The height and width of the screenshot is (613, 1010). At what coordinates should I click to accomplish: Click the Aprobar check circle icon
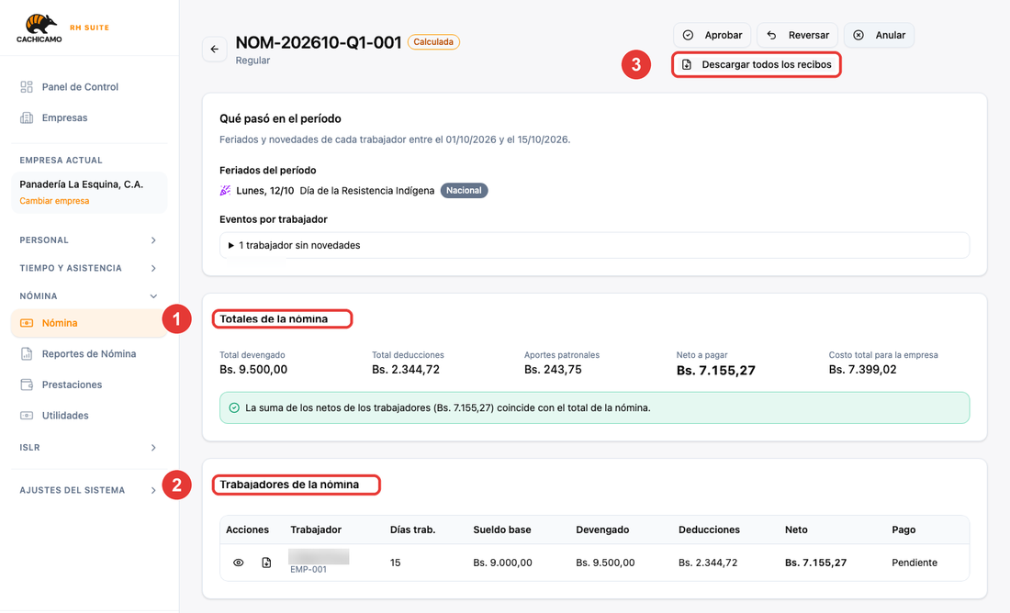688,36
